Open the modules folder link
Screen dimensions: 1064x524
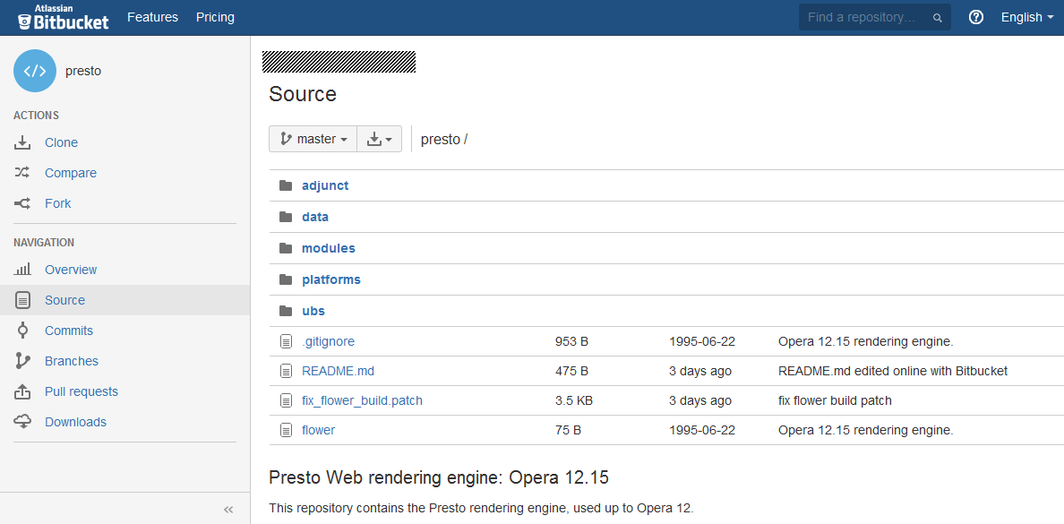329,248
